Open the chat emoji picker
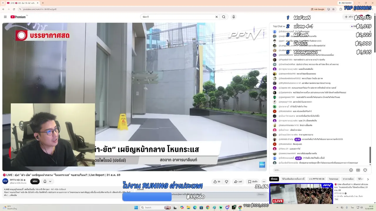 click(x=351, y=170)
